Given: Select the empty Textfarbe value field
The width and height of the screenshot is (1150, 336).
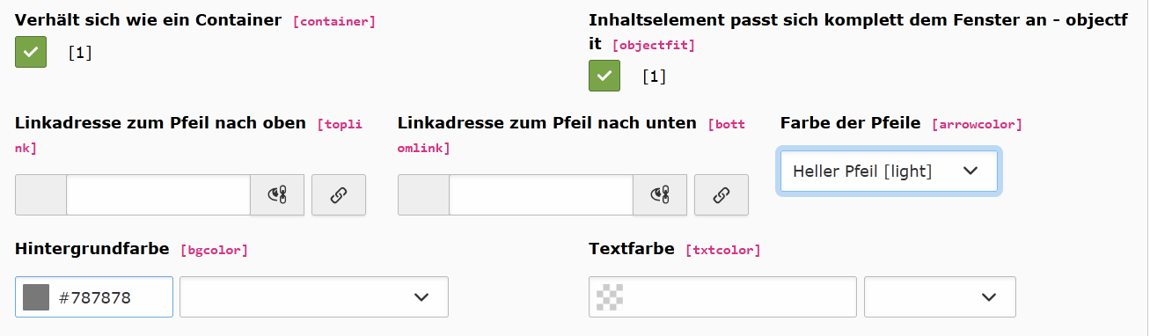Looking at the screenshot, I should [x=722, y=297].
